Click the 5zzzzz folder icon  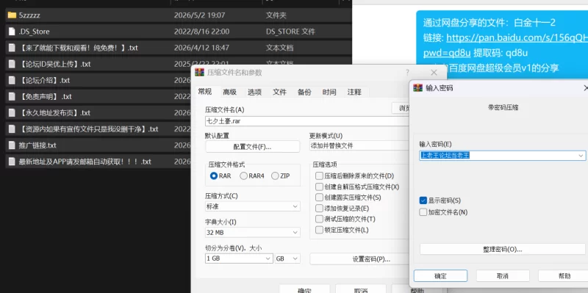(x=12, y=15)
